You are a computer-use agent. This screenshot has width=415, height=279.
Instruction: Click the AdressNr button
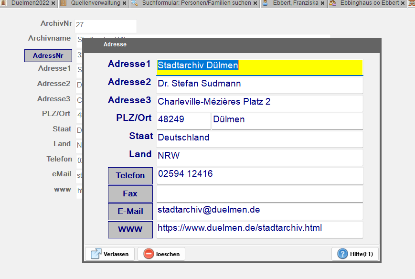pos(48,56)
